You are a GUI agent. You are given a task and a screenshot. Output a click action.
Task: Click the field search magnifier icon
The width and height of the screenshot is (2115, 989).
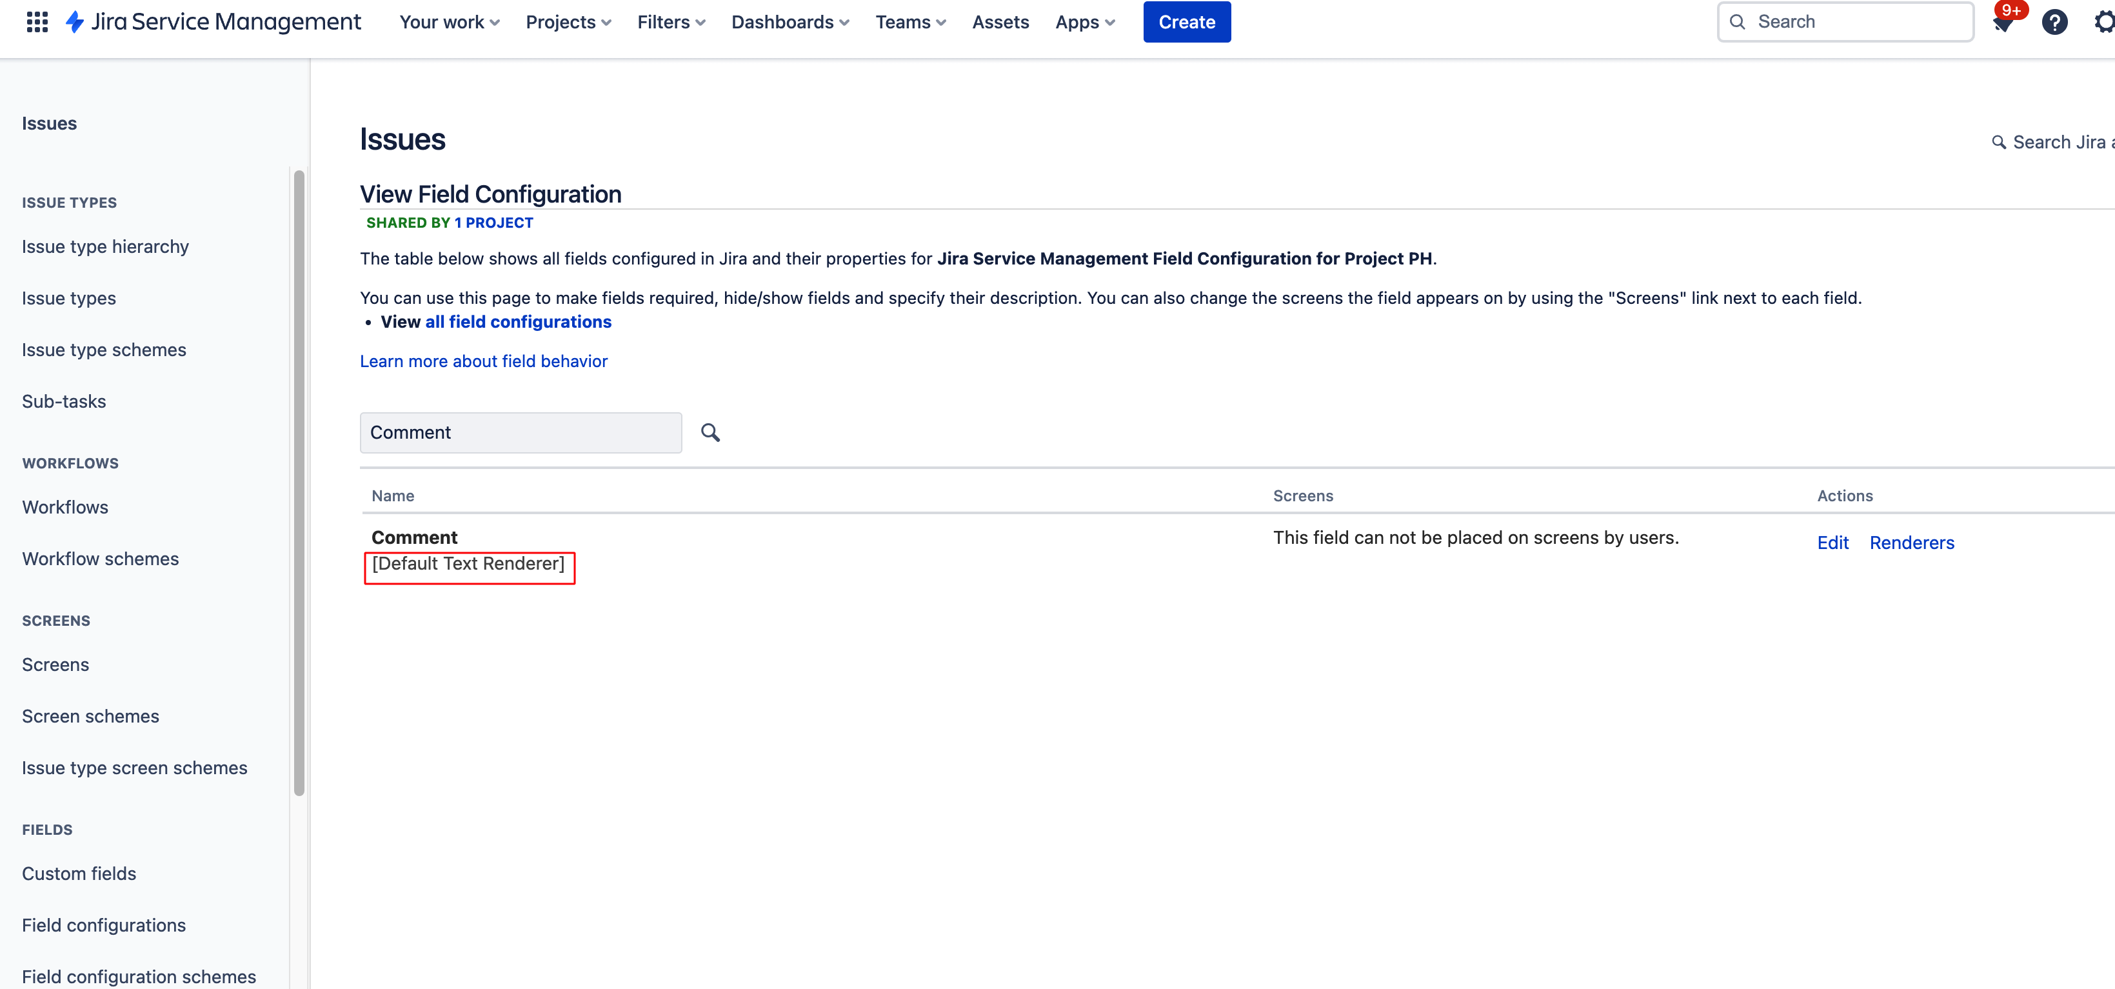coord(710,433)
